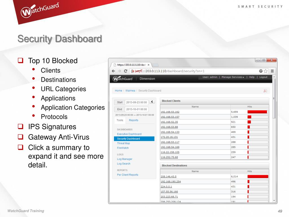The image size is (289, 217).
Task: Open a new browser tab
Action: pos(156,65)
